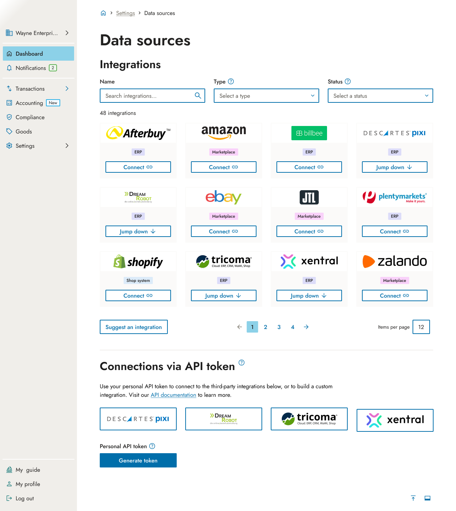This screenshot has width=456, height=511.
Task: Click the Goods tag icon
Action: [9, 131]
